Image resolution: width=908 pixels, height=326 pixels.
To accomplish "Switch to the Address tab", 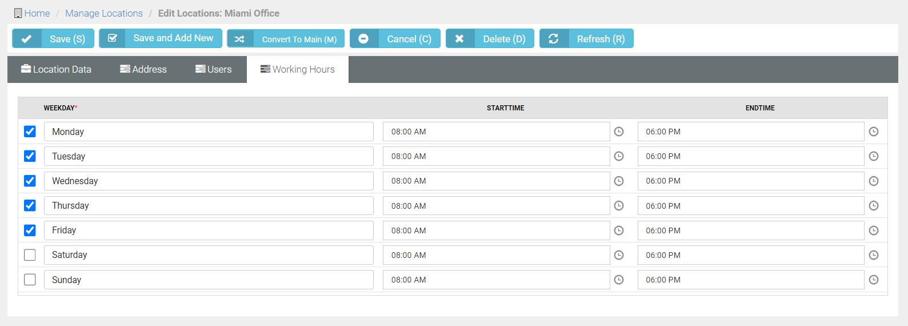I will (x=143, y=69).
